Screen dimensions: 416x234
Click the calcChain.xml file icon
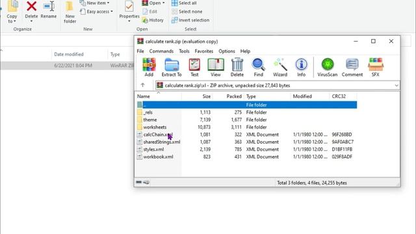pos(140,135)
